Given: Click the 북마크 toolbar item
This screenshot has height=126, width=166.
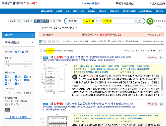Looking at the screenshot, I should click(x=132, y=41).
